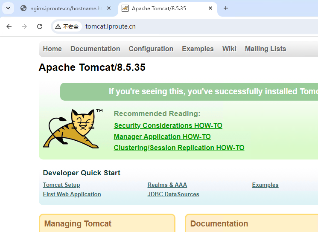Open Security Considerations HOW-TO link
318x232 pixels.
click(x=168, y=125)
